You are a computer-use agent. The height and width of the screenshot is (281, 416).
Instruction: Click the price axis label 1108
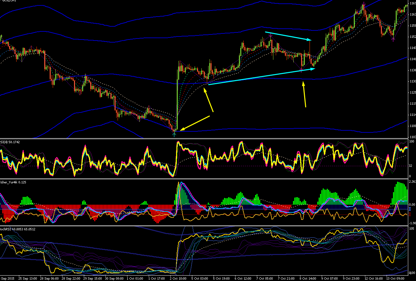coord(413,126)
